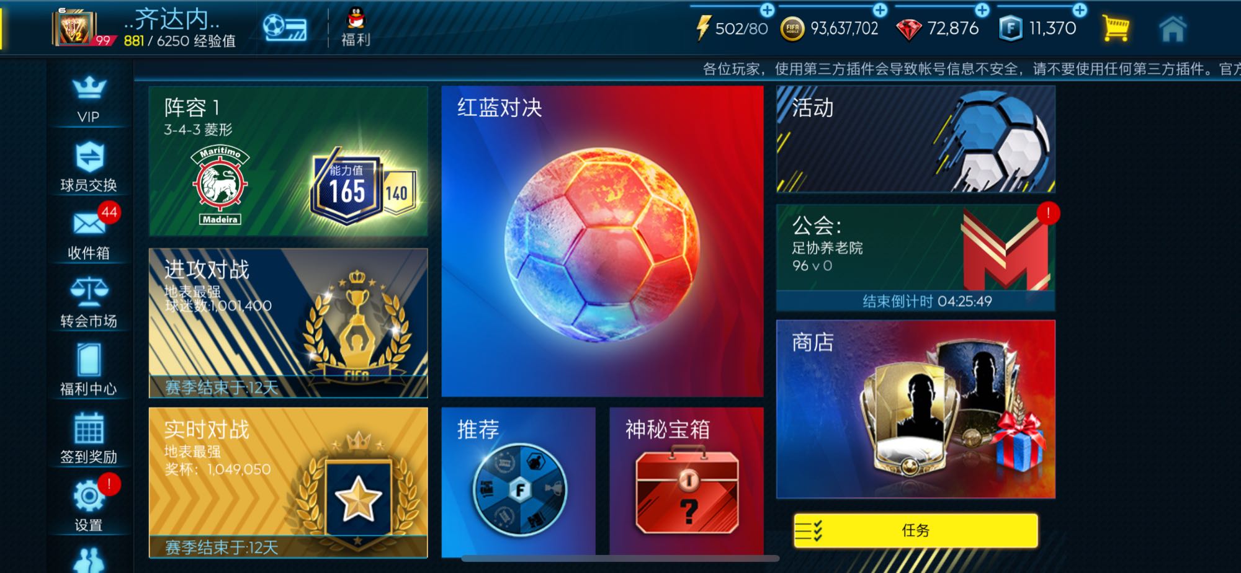Open the 公会 guild tile
This screenshot has height=573, width=1241.
click(x=915, y=257)
